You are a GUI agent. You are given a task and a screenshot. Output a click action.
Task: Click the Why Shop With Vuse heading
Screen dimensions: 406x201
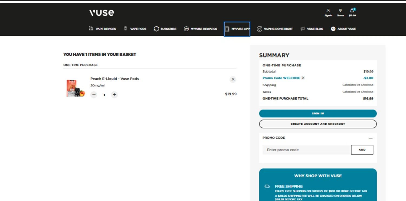tap(318, 176)
